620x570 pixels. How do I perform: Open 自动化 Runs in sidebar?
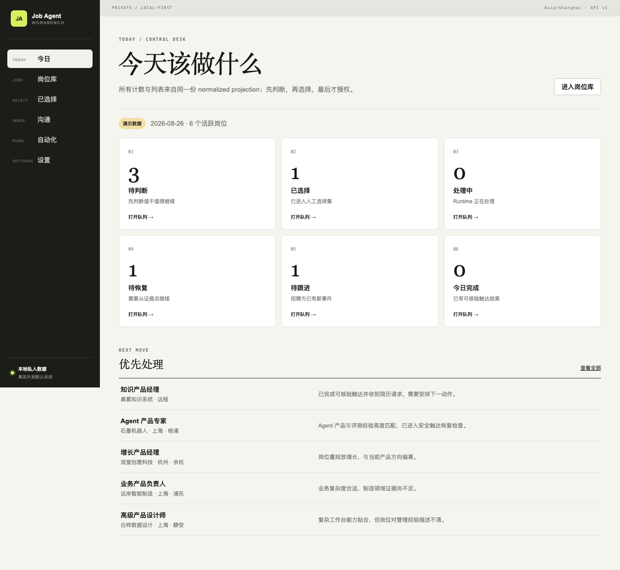pos(50,140)
